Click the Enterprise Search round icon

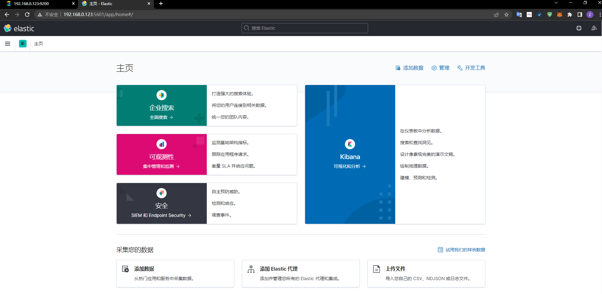pos(162,95)
